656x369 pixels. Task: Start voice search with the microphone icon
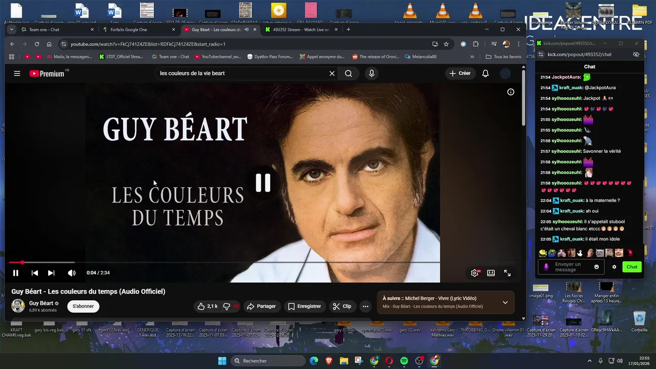[372, 73]
